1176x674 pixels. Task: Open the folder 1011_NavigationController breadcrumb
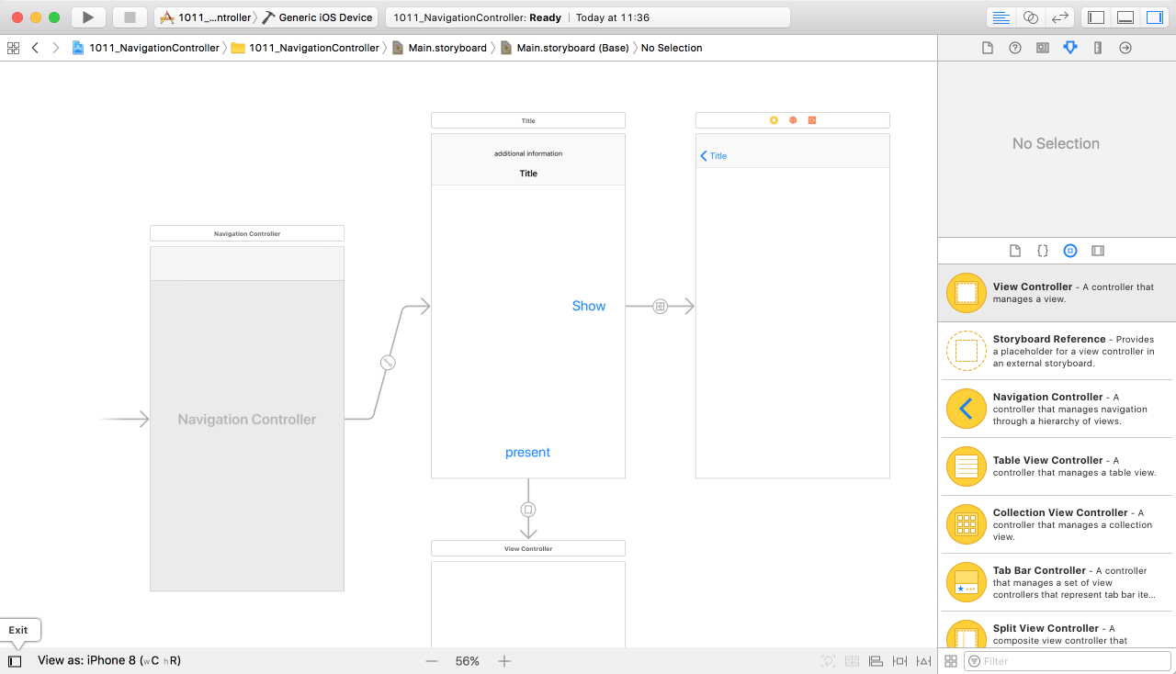[305, 48]
